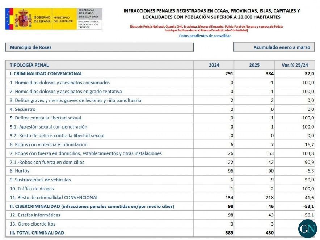Click value 3 for Otros ciberdelitos 2025

tap(272, 224)
